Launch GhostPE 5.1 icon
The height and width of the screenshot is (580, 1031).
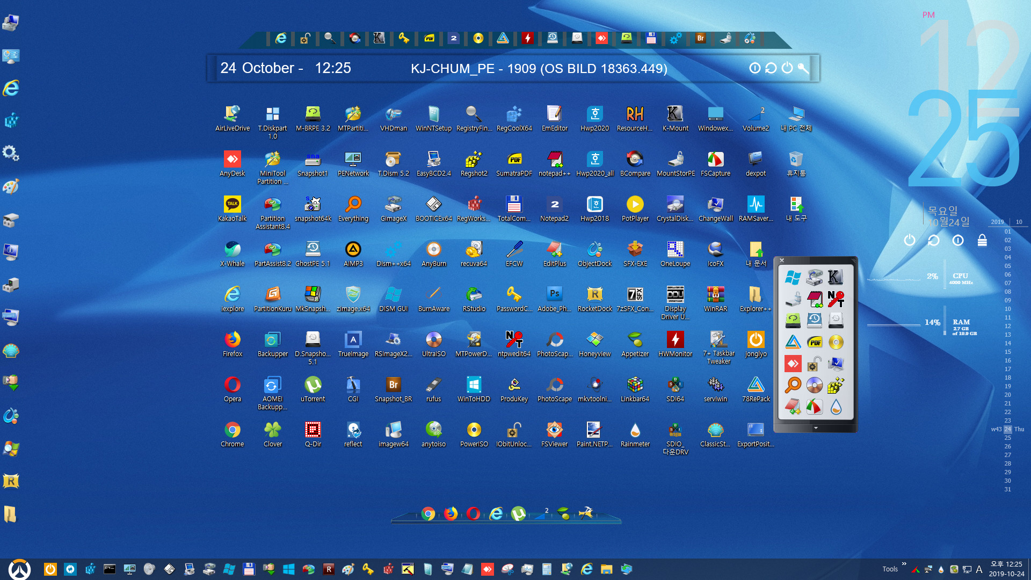(x=313, y=253)
